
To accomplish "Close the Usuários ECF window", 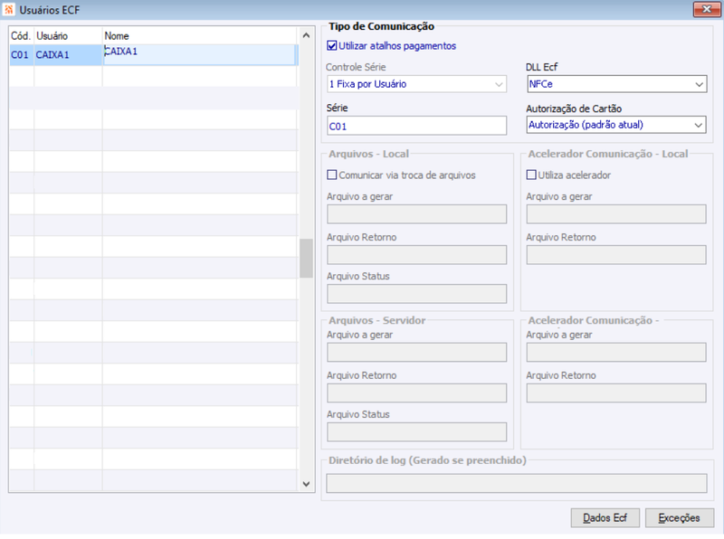I will pyautogui.click(x=707, y=9).
